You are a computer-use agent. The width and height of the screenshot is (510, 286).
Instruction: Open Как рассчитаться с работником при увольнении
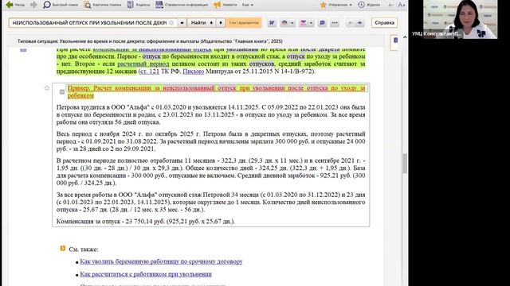click(x=146, y=274)
